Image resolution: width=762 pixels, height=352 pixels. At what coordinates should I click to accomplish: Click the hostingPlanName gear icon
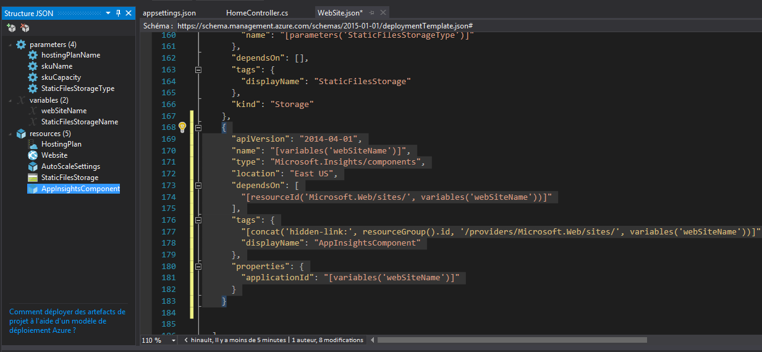click(33, 55)
